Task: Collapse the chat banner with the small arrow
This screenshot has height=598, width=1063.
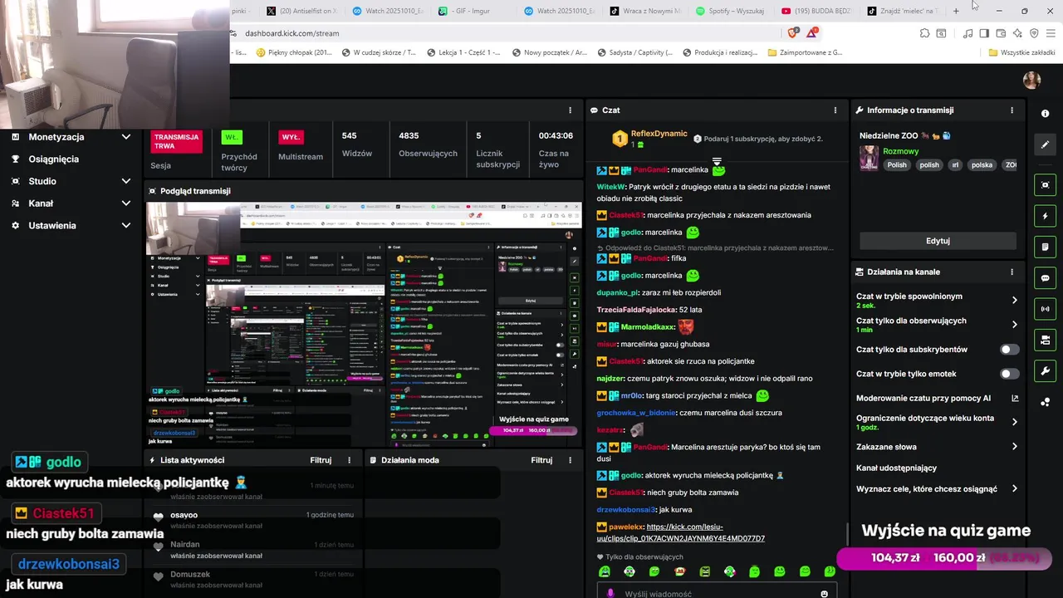Action: [x=717, y=160]
